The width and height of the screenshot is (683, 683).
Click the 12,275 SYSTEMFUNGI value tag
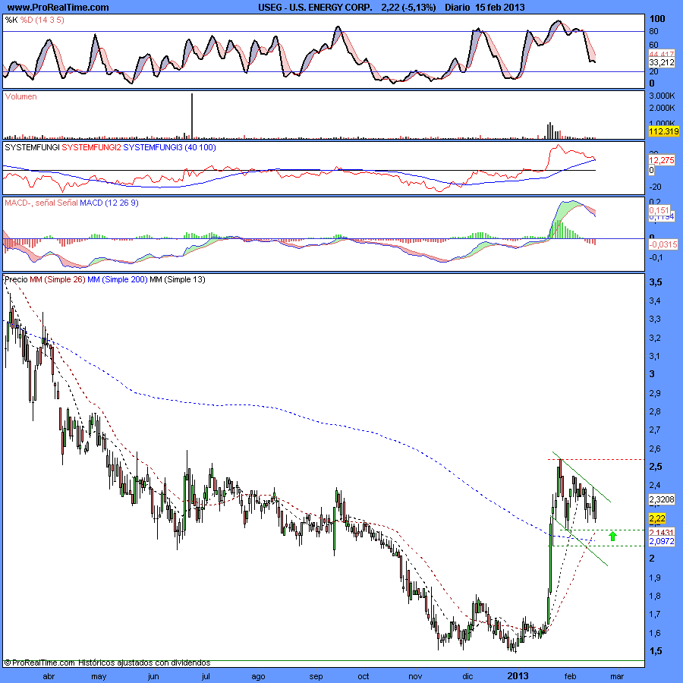(662, 160)
